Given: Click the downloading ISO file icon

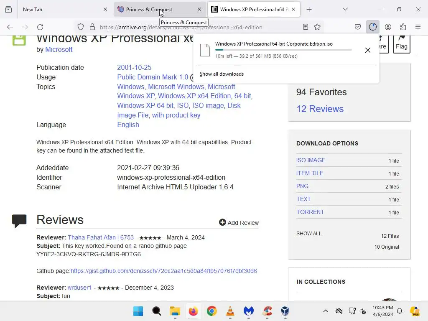Looking at the screenshot, I should (205, 50).
